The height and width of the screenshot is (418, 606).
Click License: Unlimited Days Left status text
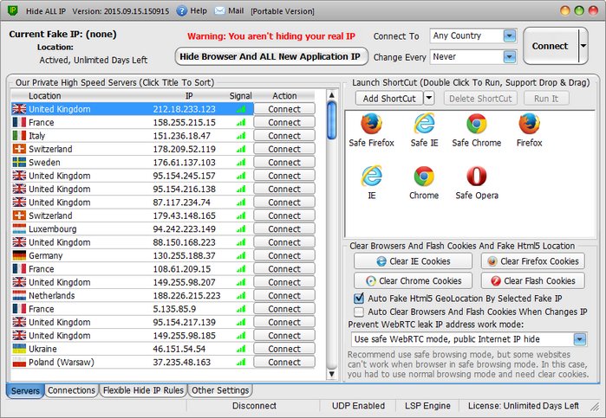524,406
